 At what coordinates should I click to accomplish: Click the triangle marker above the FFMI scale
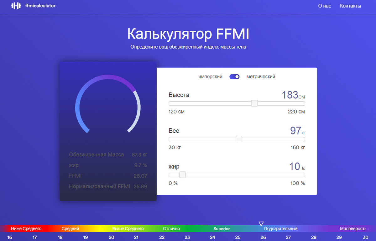pyautogui.click(x=261, y=223)
